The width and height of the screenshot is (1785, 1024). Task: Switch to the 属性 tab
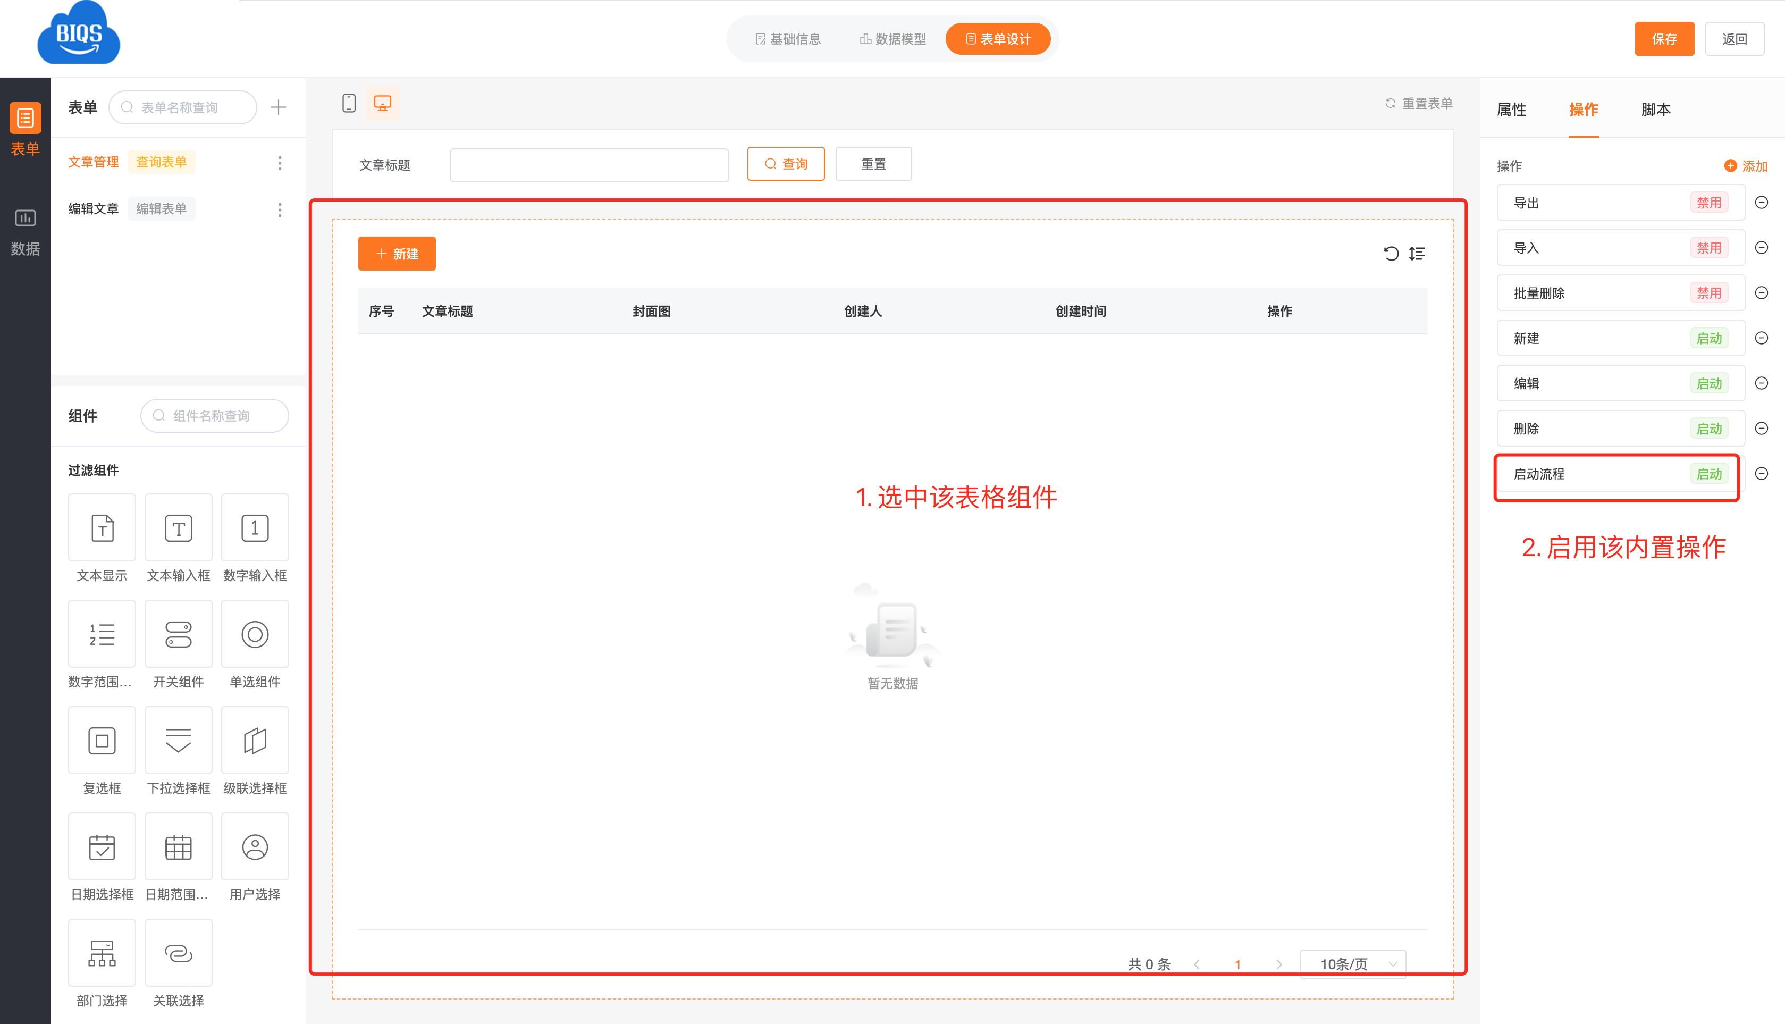click(x=1512, y=110)
